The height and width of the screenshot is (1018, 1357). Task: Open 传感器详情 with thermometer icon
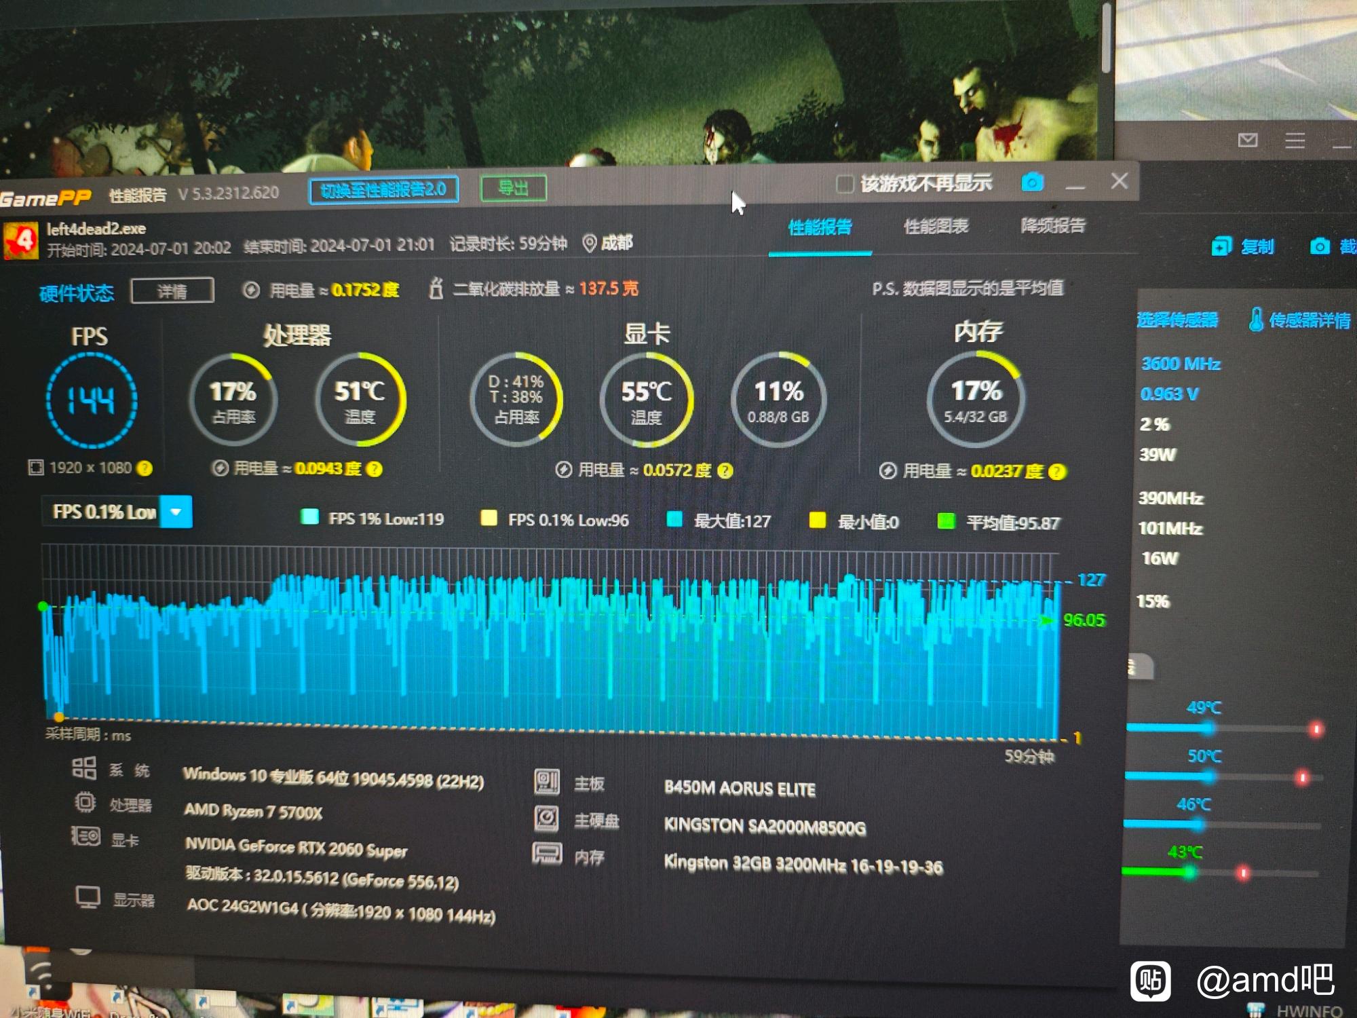click(1299, 320)
